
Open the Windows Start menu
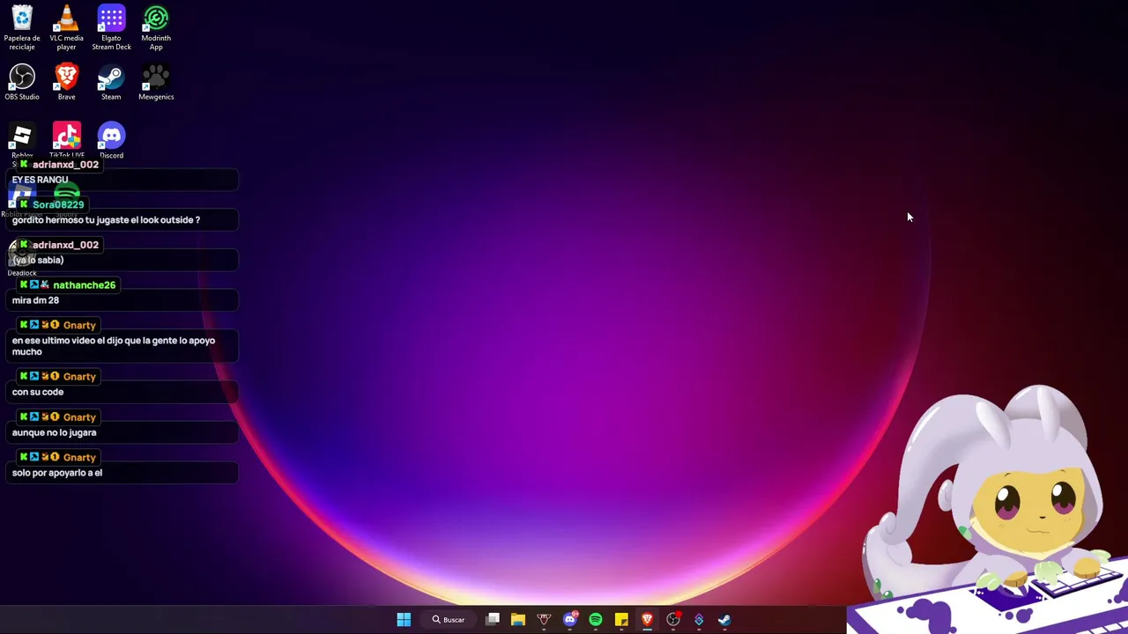pyautogui.click(x=404, y=620)
